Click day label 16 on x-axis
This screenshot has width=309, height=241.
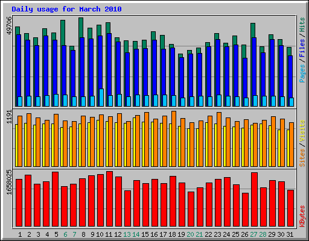[154, 234]
